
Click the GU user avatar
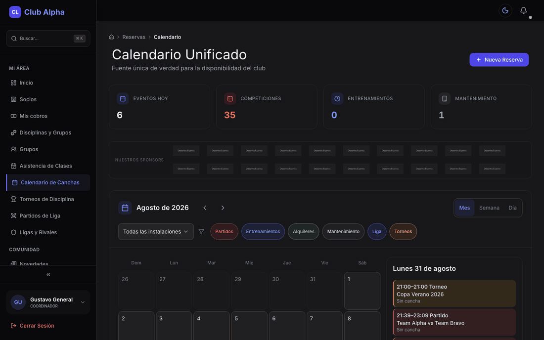pyautogui.click(x=18, y=302)
